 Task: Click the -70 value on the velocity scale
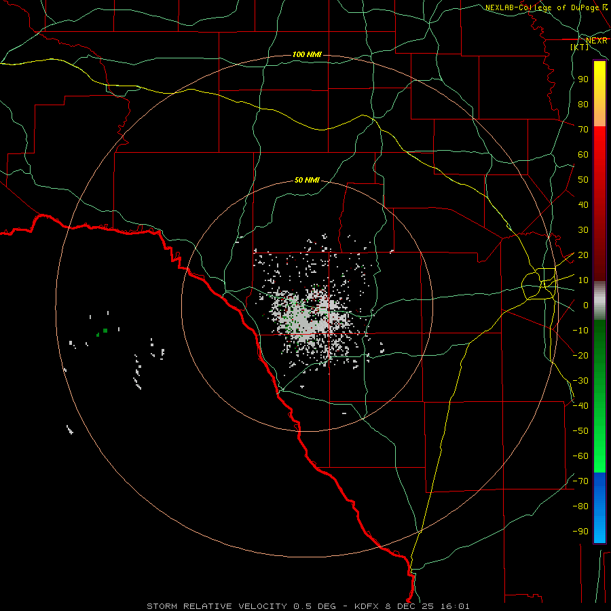[x=580, y=481]
